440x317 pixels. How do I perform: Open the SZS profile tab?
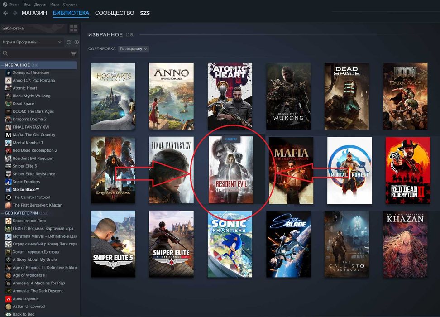coord(145,13)
